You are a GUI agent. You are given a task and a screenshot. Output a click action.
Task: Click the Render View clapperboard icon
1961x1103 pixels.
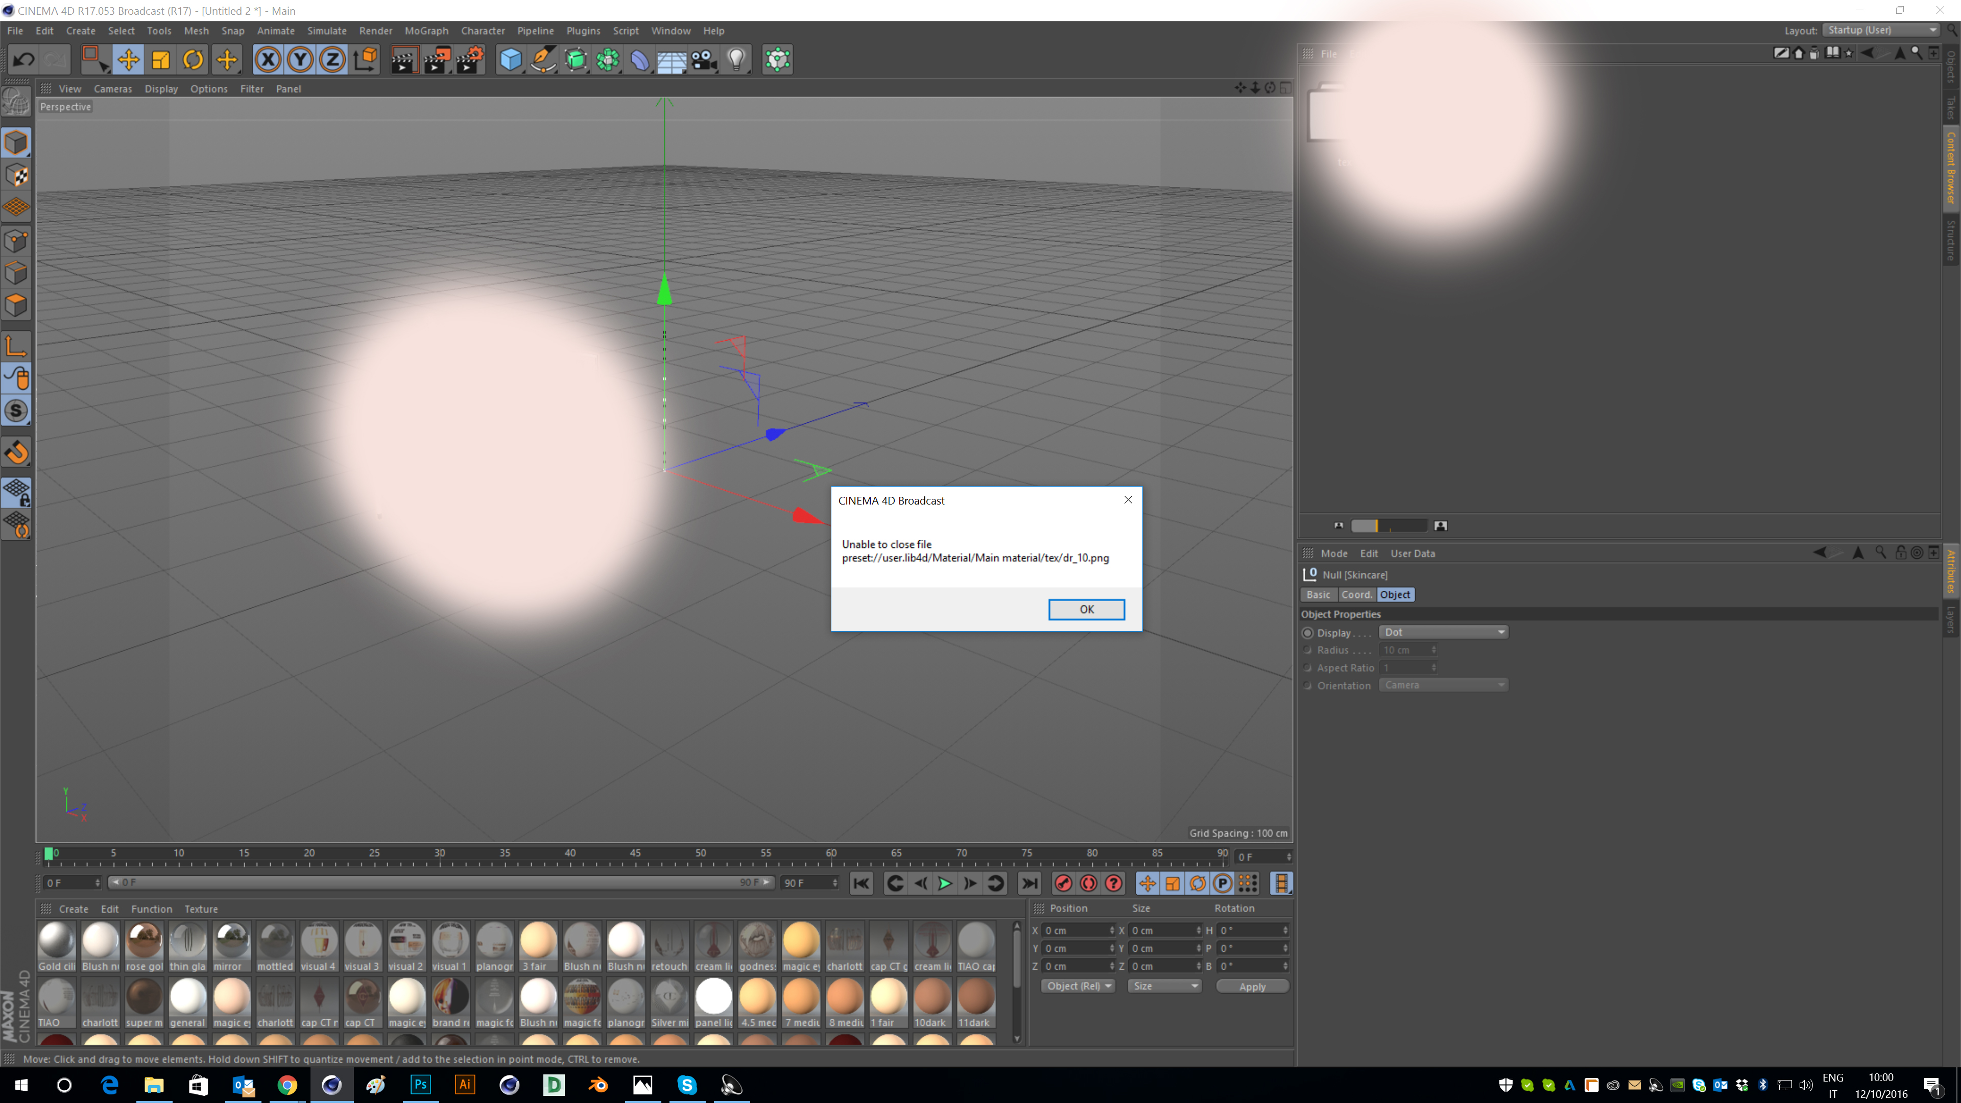click(x=404, y=59)
